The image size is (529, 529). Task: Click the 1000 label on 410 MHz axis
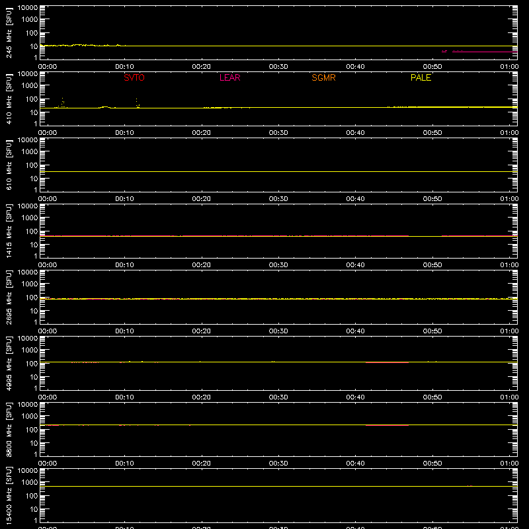pyautogui.click(x=30, y=85)
